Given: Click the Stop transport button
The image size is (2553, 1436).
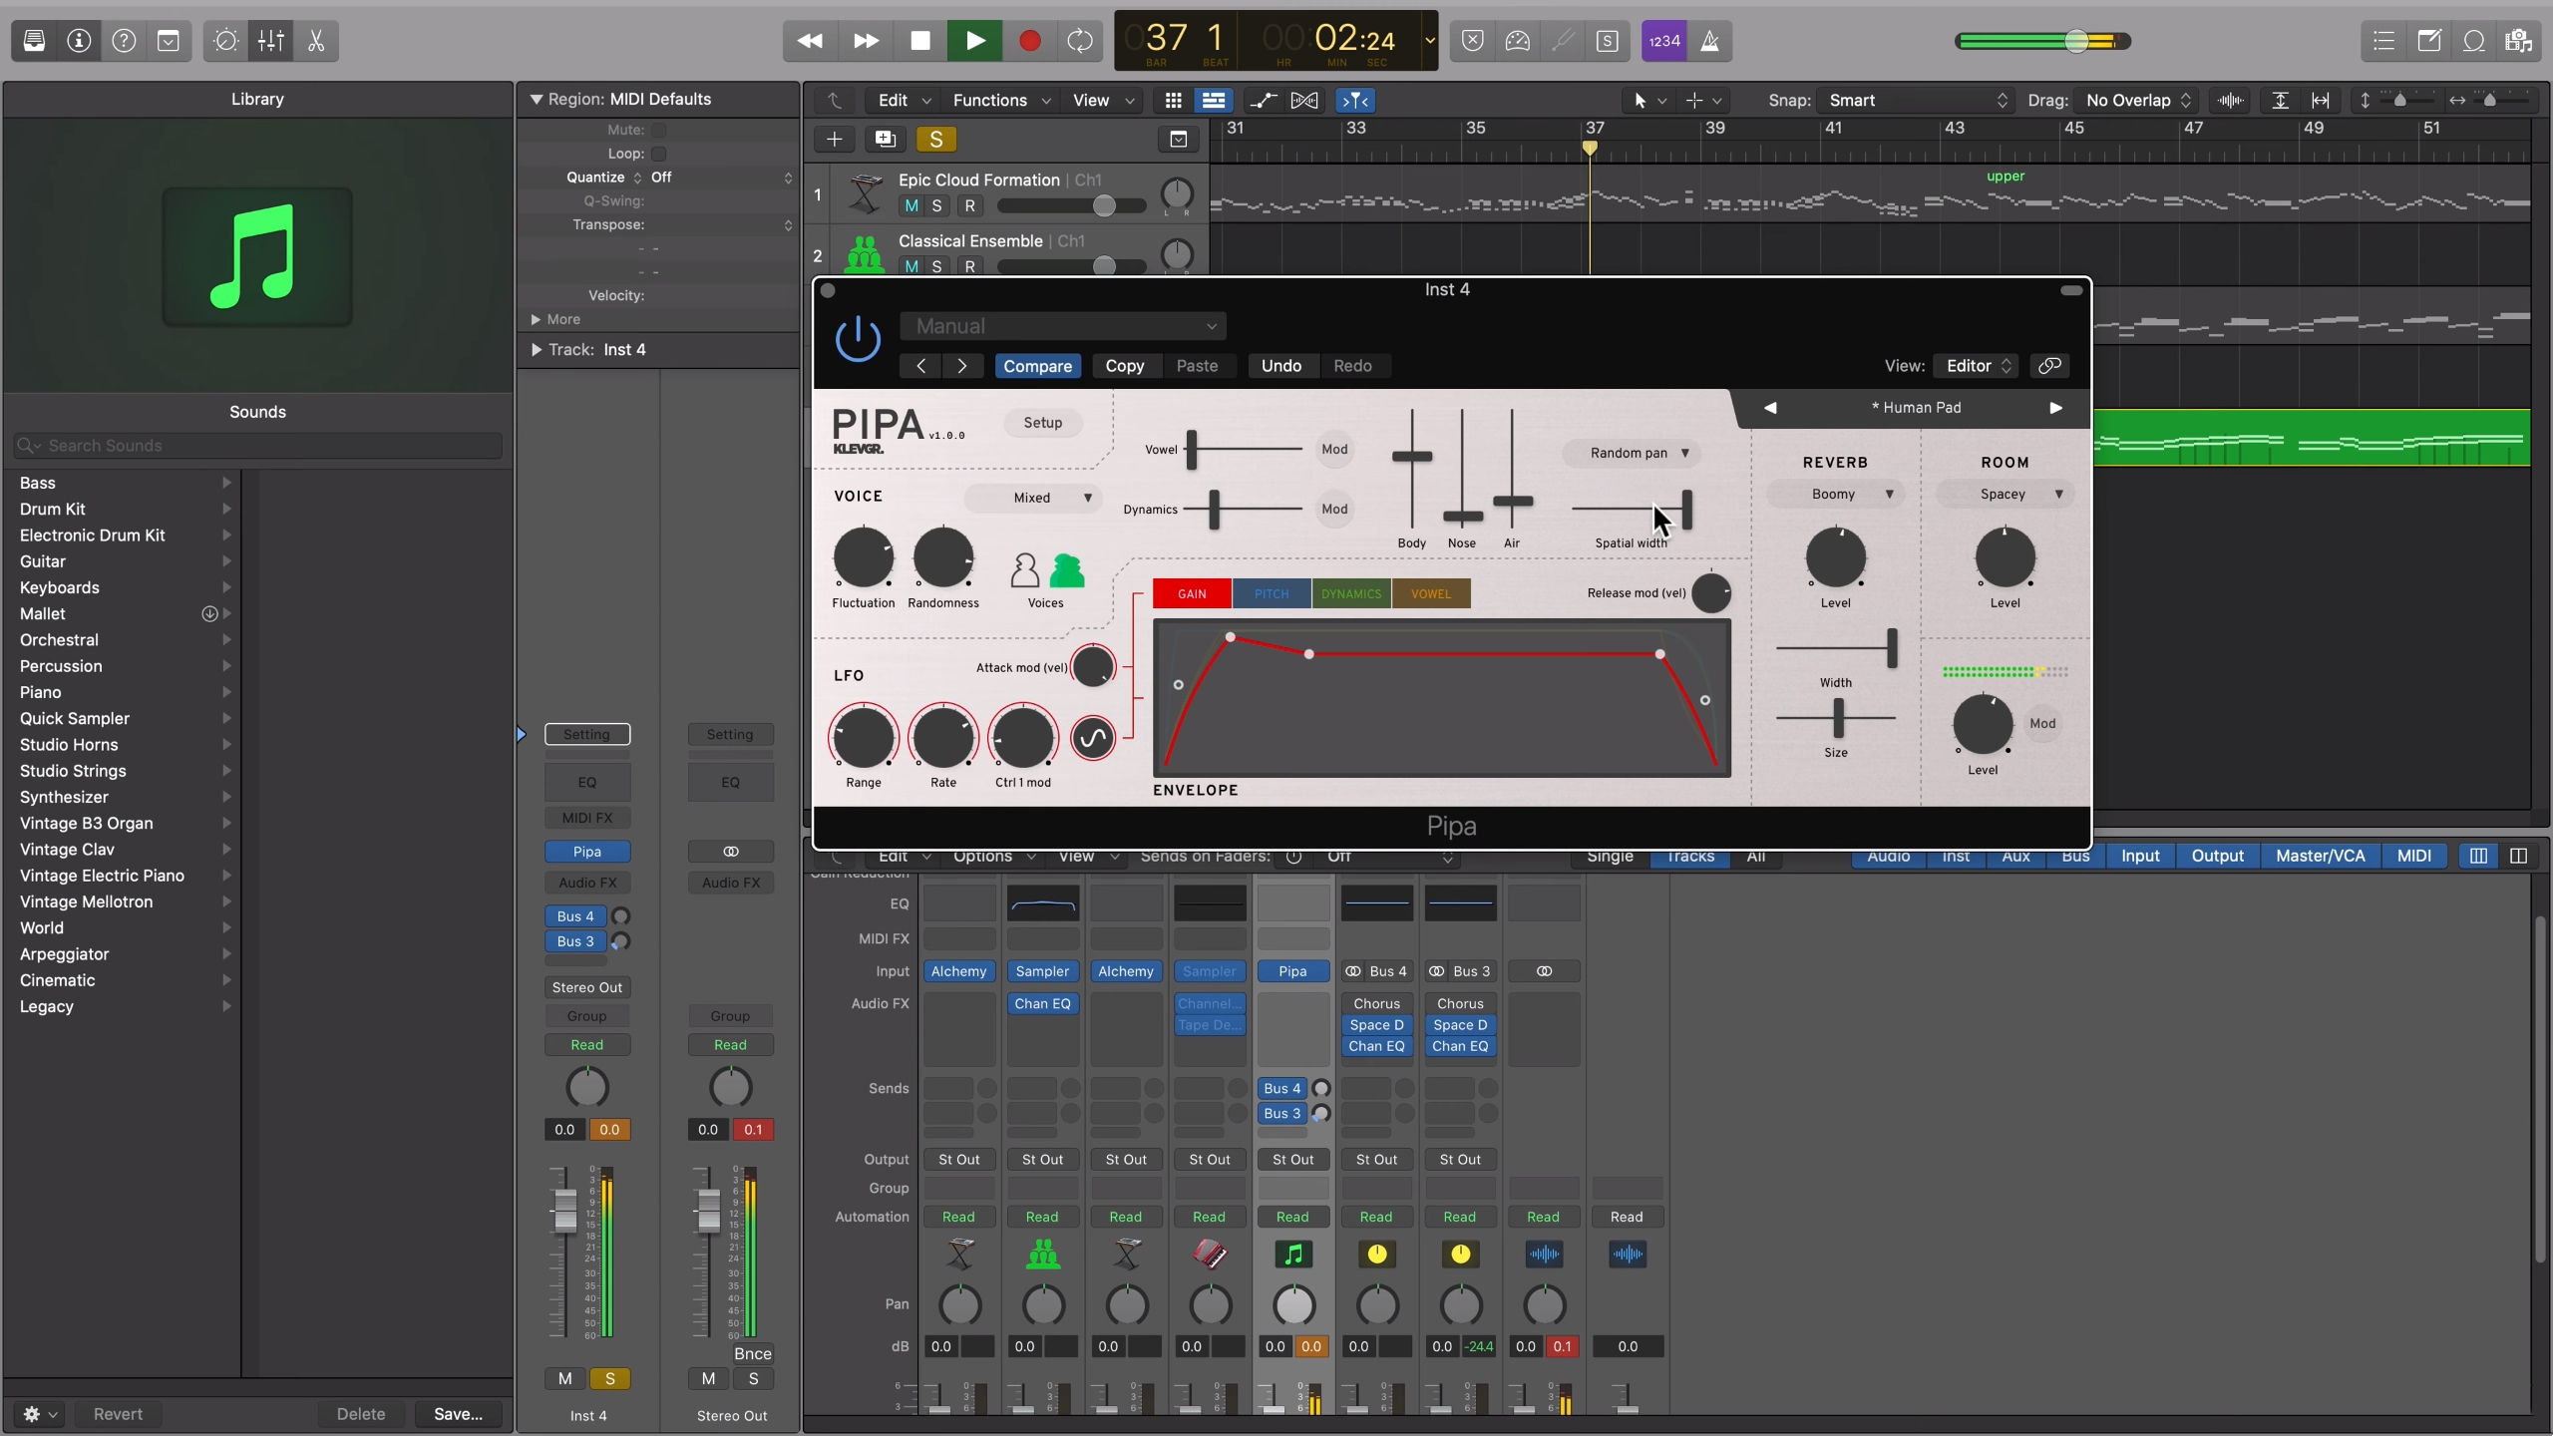Looking at the screenshot, I should 920,41.
